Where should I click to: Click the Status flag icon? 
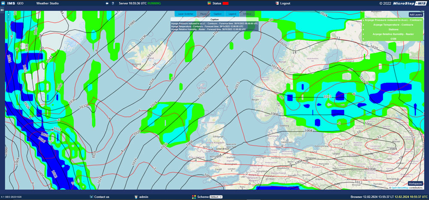point(209,3)
